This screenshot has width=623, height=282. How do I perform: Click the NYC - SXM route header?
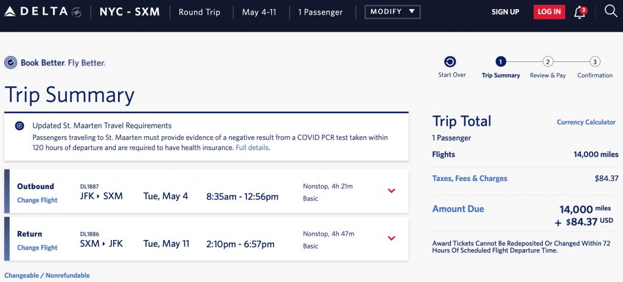[x=128, y=12]
